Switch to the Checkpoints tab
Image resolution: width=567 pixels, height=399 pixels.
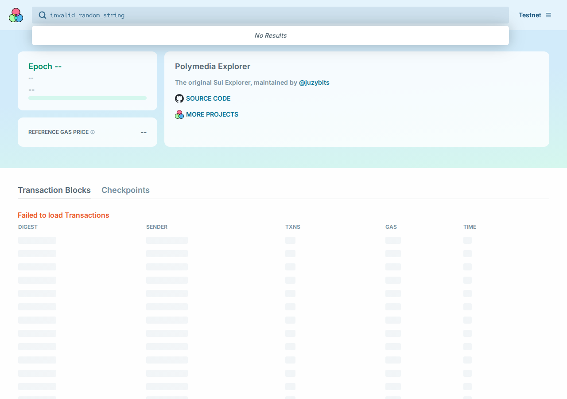tap(125, 190)
